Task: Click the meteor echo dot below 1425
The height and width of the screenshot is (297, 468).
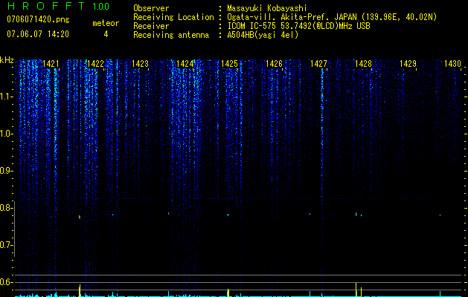Action: click(228, 215)
